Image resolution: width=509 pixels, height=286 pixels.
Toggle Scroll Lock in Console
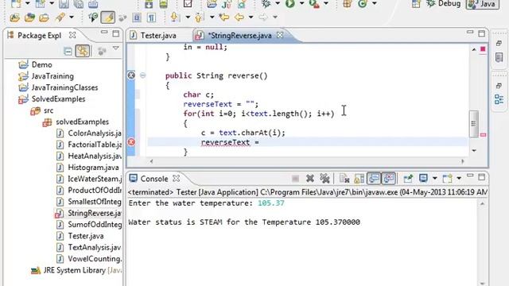tap(359, 179)
